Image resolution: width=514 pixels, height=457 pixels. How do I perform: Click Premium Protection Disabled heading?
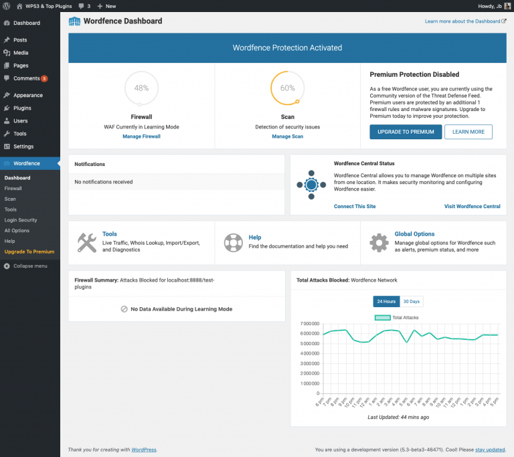point(414,74)
